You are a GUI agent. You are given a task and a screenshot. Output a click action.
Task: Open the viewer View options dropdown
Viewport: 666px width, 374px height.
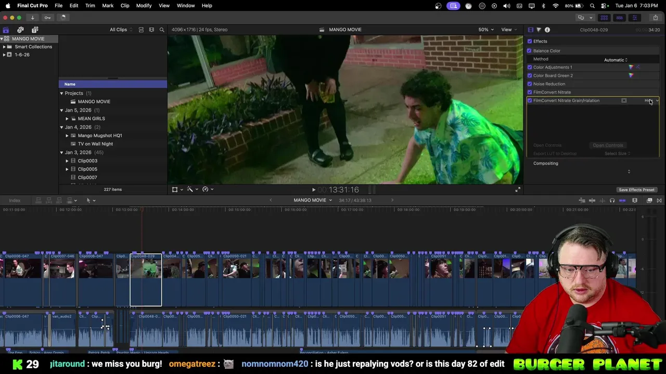pyautogui.click(x=508, y=30)
